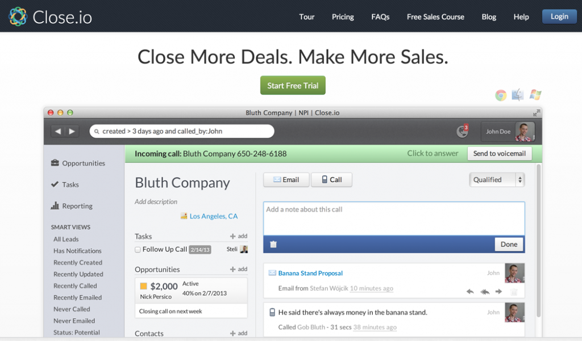Visit the Blog
The width and height of the screenshot is (582, 341).
point(489,16)
